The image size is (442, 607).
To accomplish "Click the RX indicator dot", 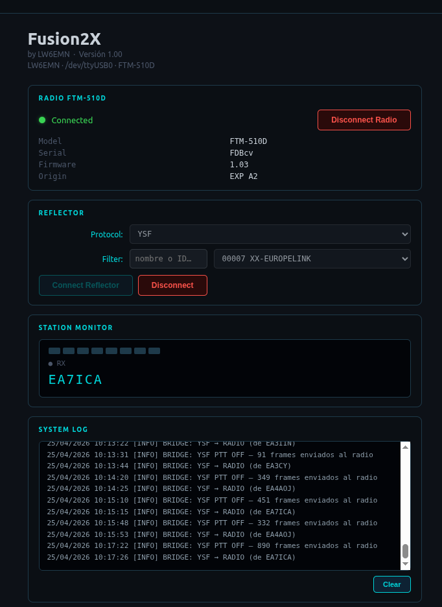I will coord(51,364).
